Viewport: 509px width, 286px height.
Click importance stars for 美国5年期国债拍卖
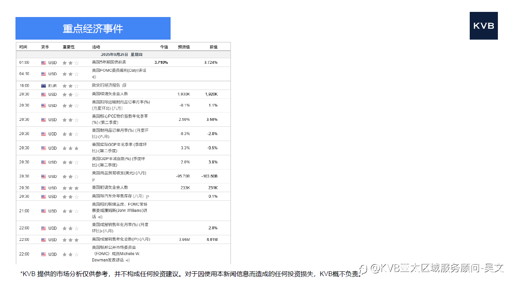(x=71, y=63)
